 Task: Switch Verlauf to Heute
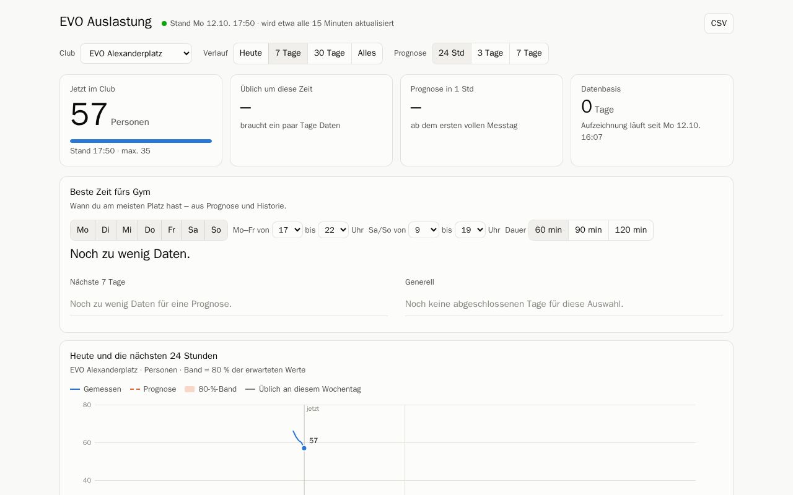tap(251, 53)
